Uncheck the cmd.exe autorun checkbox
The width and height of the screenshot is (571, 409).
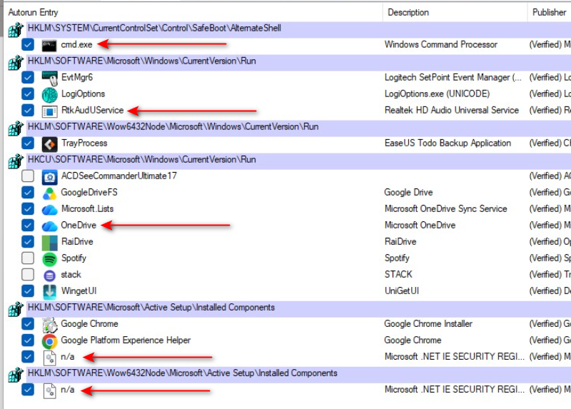coord(28,44)
